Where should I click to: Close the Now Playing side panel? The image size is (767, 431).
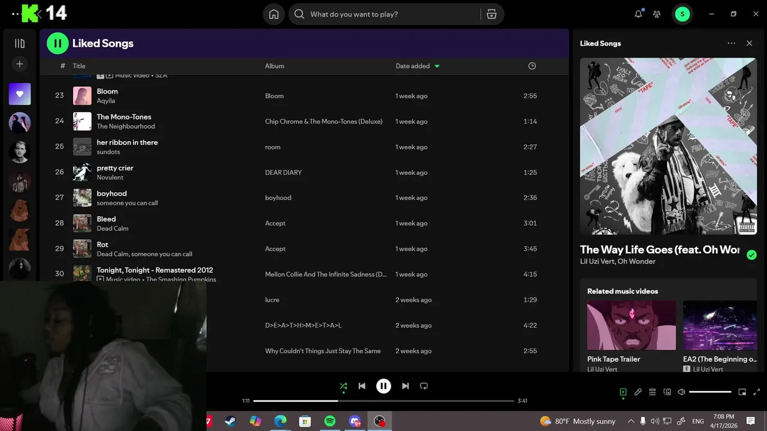point(749,43)
